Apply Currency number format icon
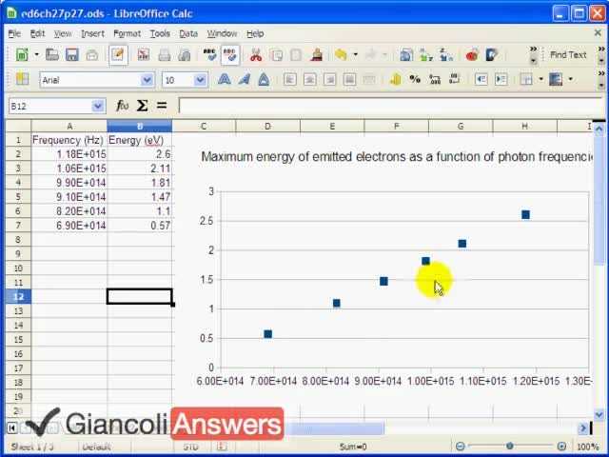 (x=395, y=80)
